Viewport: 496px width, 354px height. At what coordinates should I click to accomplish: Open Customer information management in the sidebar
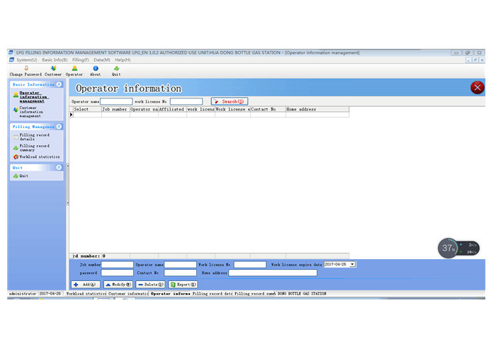point(35,112)
